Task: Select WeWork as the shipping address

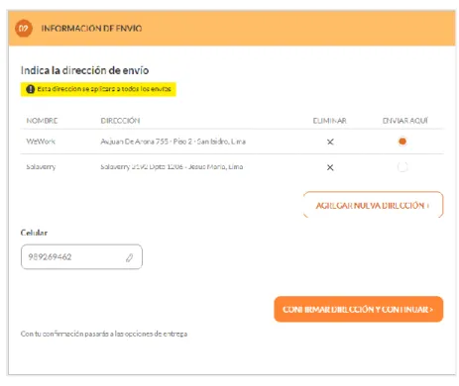Action: [402, 142]
